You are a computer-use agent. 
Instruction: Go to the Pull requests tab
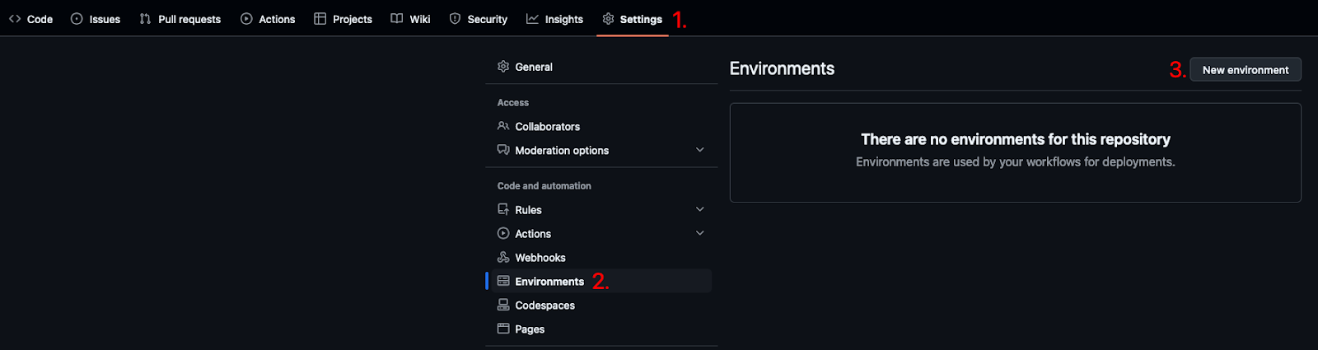pyautogui.click(x=180, y=19)
